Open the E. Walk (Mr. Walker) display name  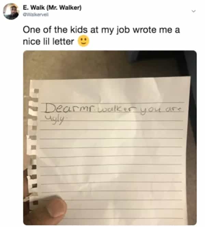click(52, 8)
